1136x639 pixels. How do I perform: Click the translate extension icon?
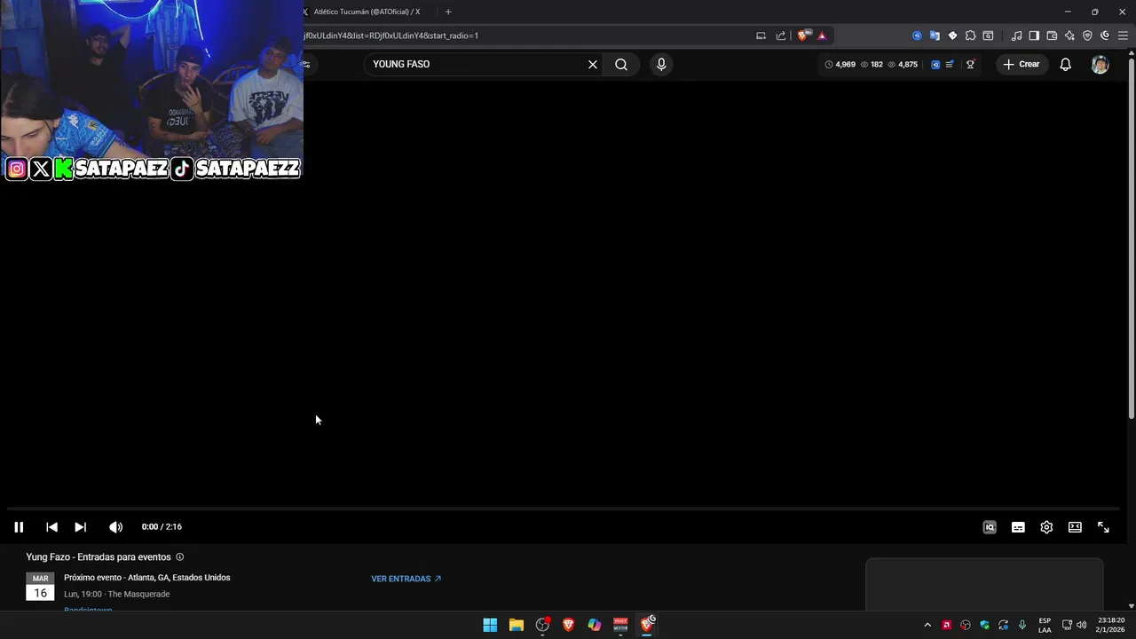click(x=935, y=35)
